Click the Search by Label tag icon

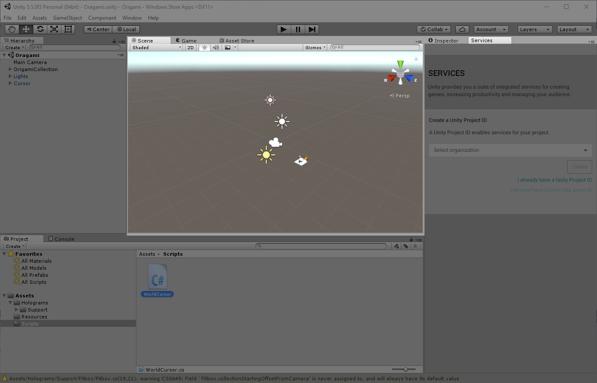pyautogui.click(x=406, y=246)
